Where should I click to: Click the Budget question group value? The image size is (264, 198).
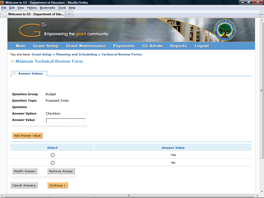tap(51, 94)
